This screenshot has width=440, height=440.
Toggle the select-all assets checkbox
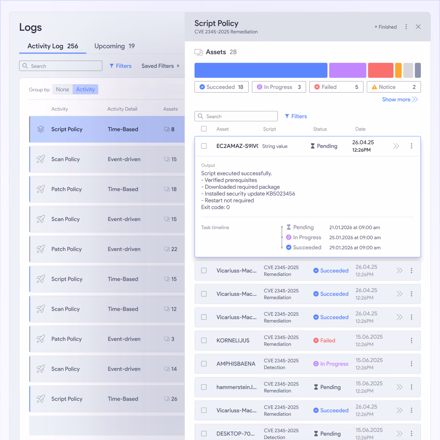point(204,129)
